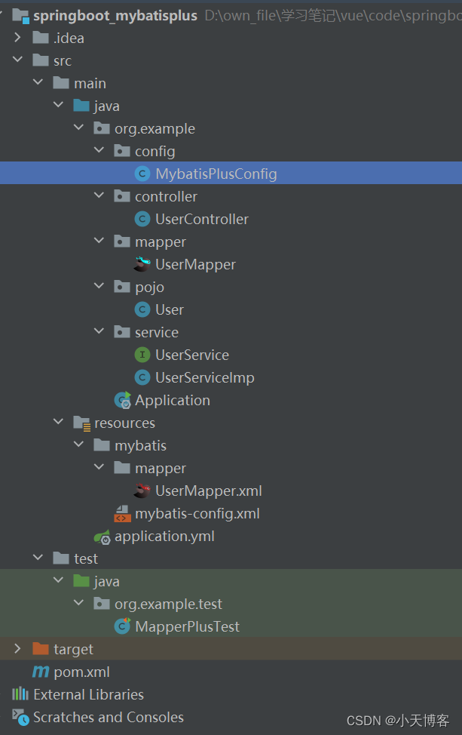Collapse the controller package

99,196
